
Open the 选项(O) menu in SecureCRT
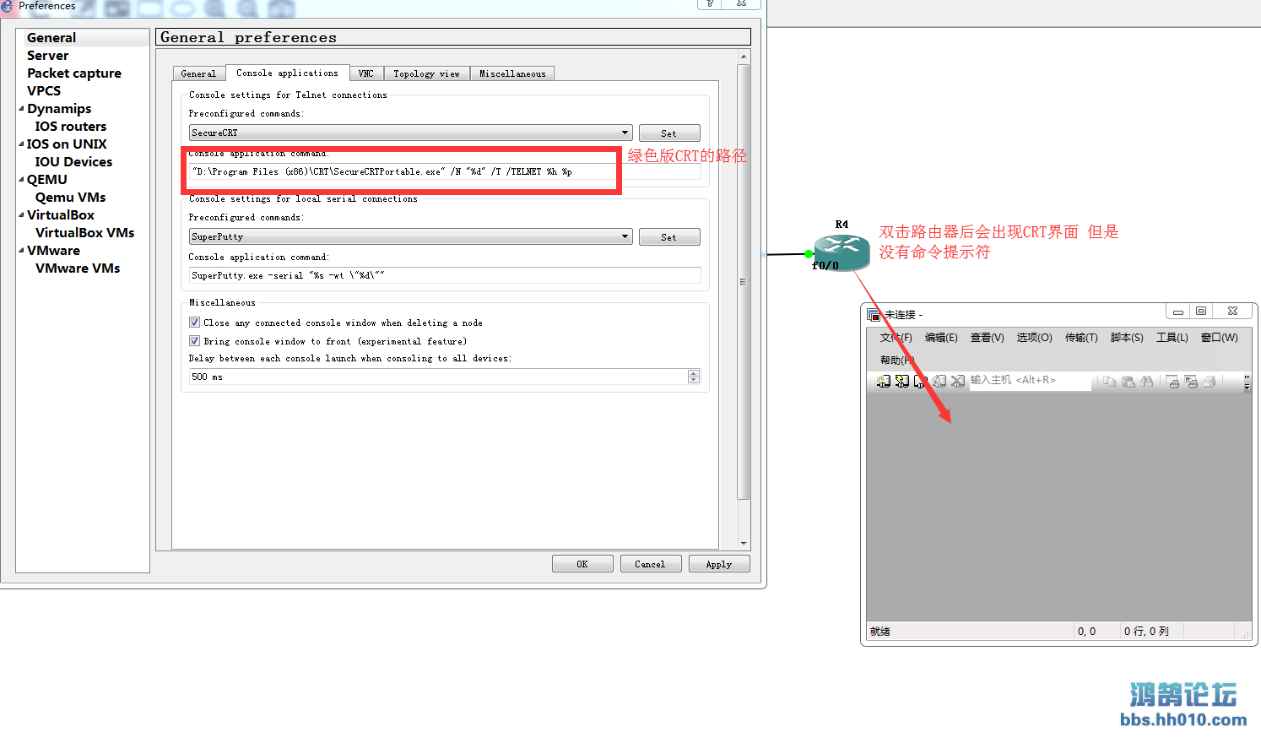[1034, 337]
